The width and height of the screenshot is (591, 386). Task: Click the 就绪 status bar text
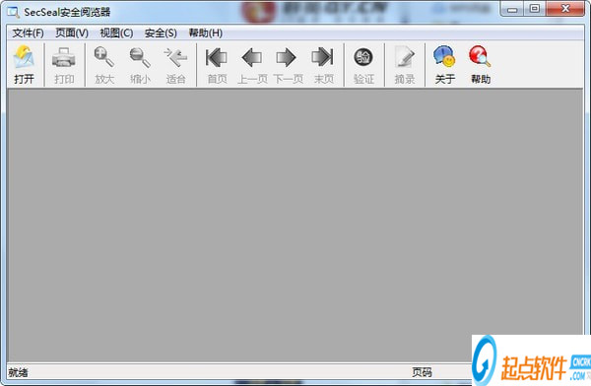(18, 372)
